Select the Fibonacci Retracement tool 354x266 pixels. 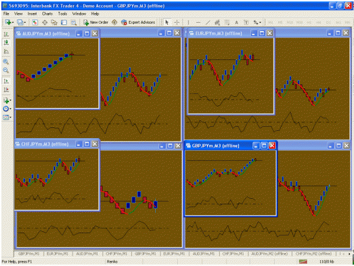coord(227,22)
